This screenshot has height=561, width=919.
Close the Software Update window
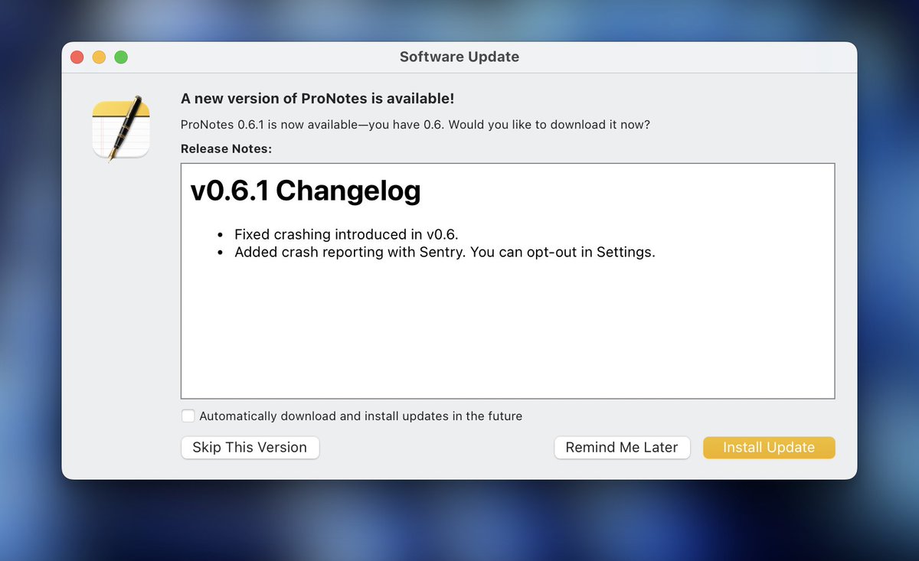(77, 57)
